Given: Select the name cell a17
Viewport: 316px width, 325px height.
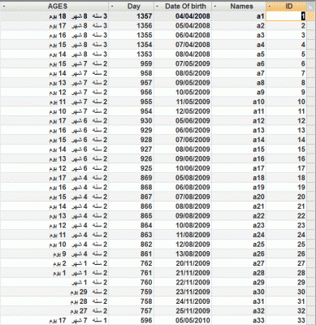Looking at the screenshot, I should tap(239, 168).
